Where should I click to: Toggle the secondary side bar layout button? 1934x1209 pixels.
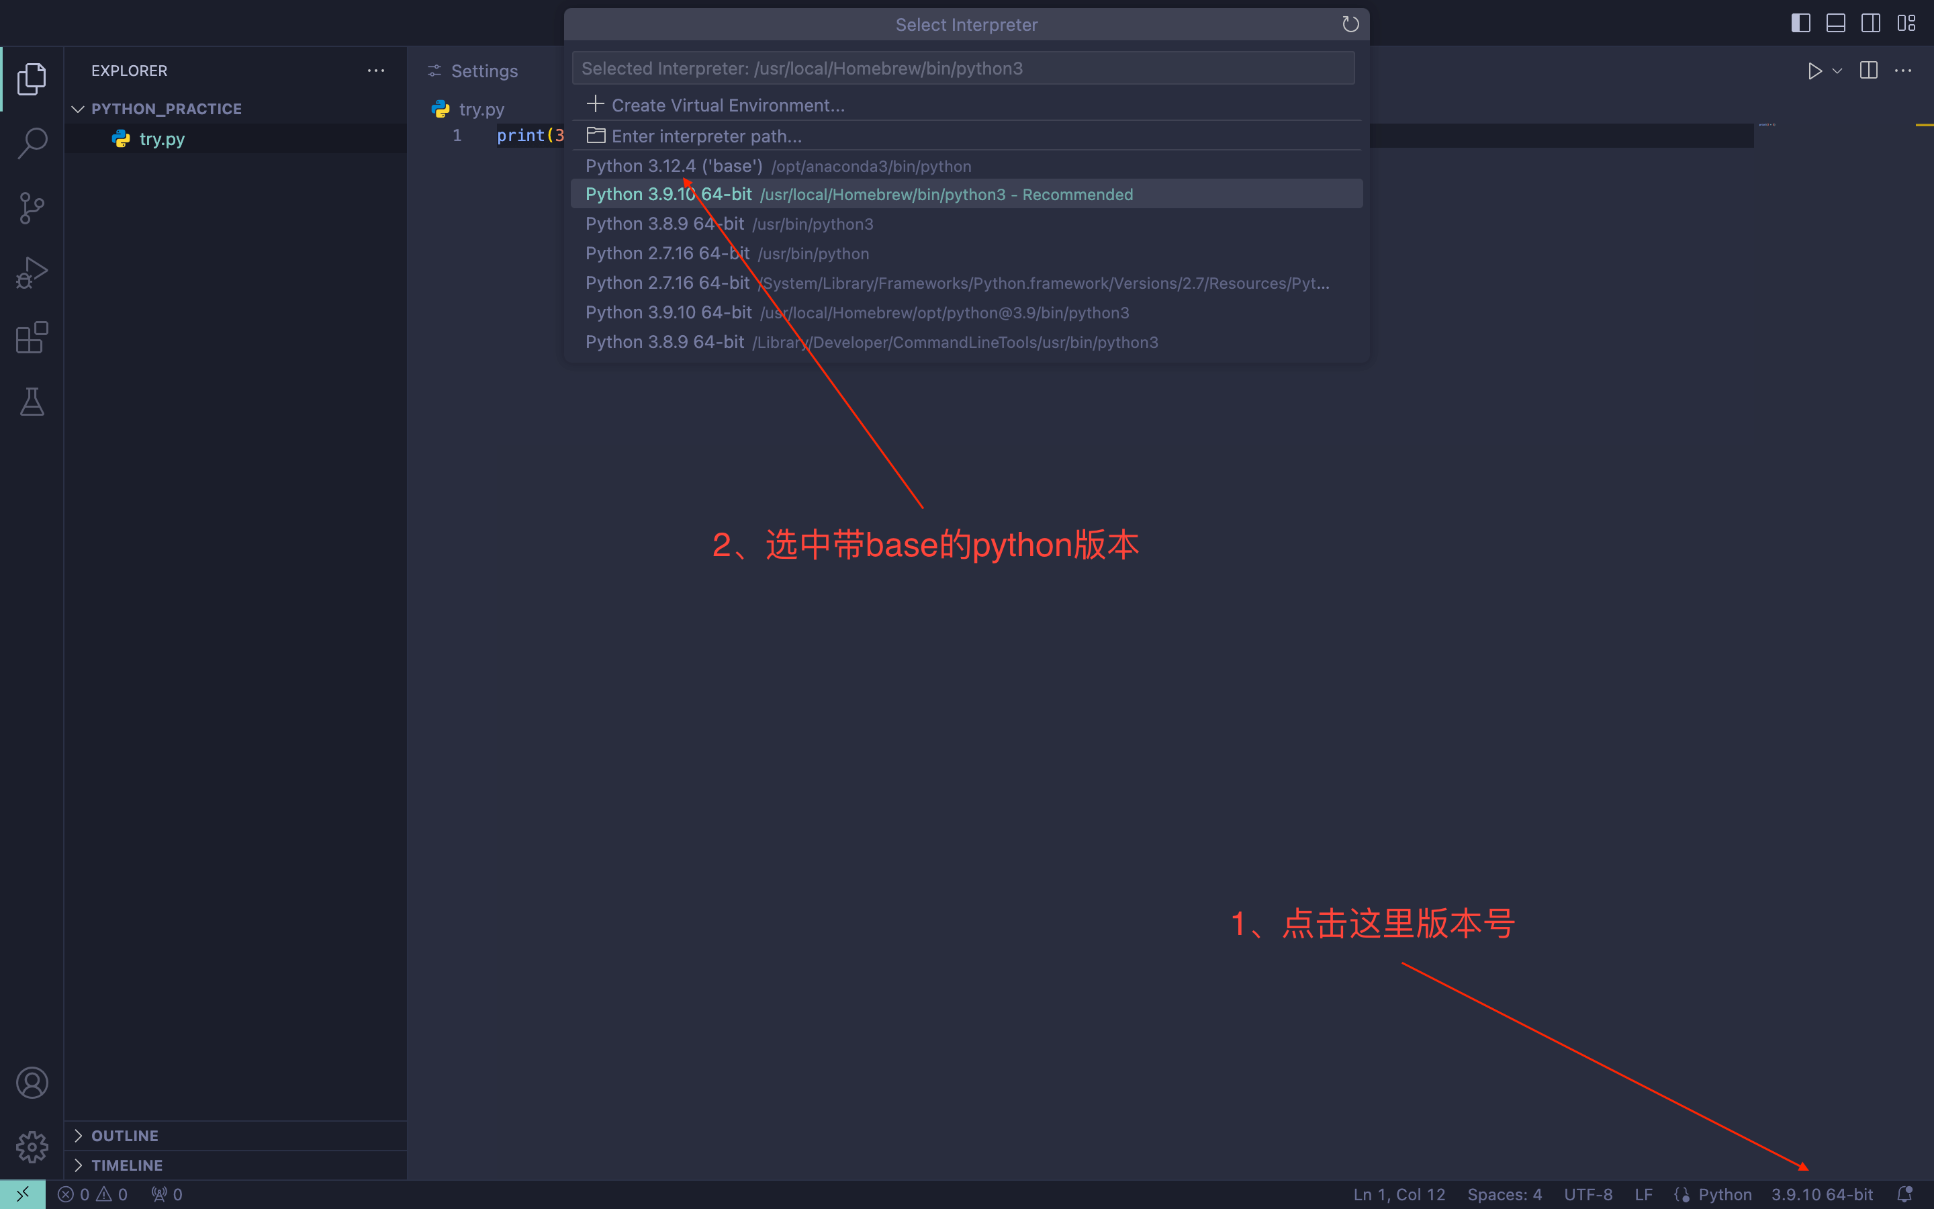[x=1871, y=24]
